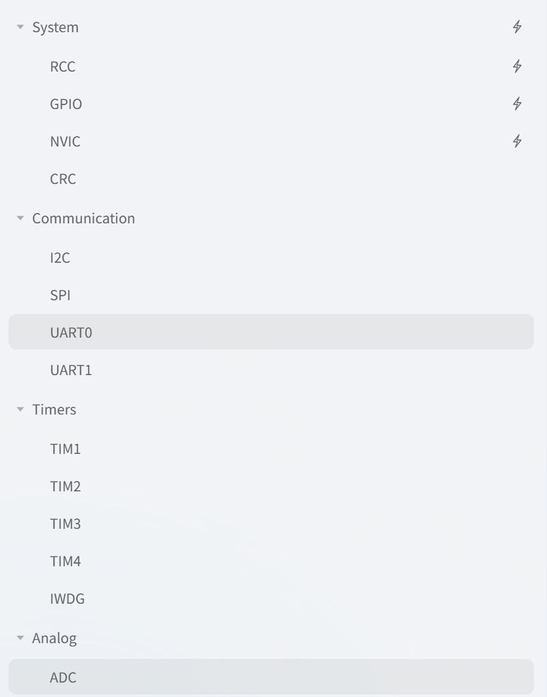Screen dimensions: 547x697
Task: Open the SPI configuration entry
Action: tap(60, 296)
